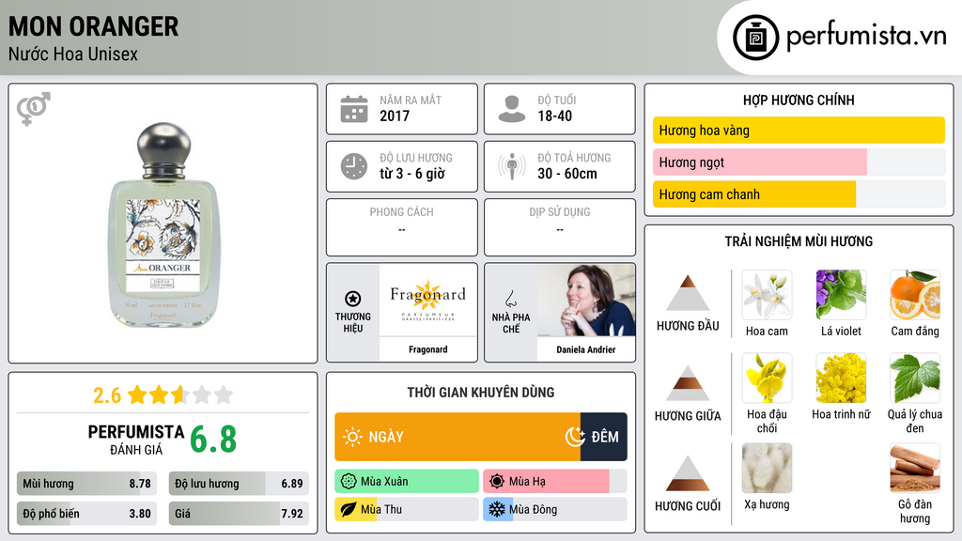Click the Mùa Xuân season bar
962x541 pixels.
(407, 482)
